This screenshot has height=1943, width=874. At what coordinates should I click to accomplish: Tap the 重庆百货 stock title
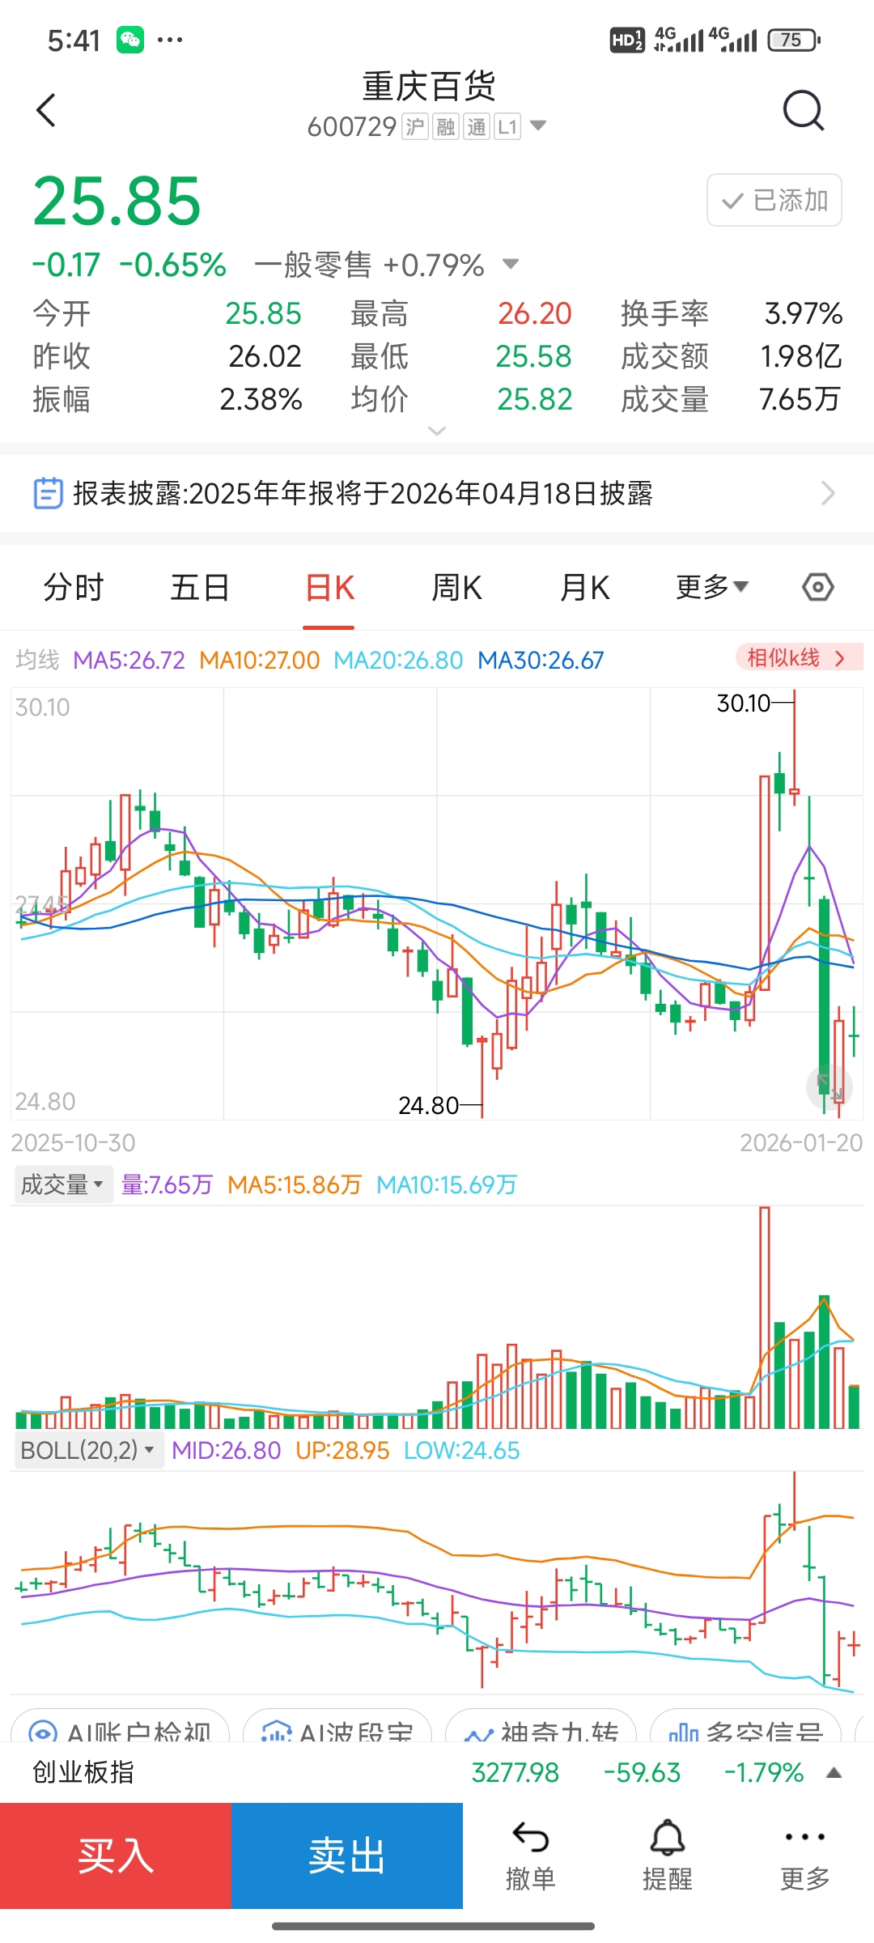point(429,86)
